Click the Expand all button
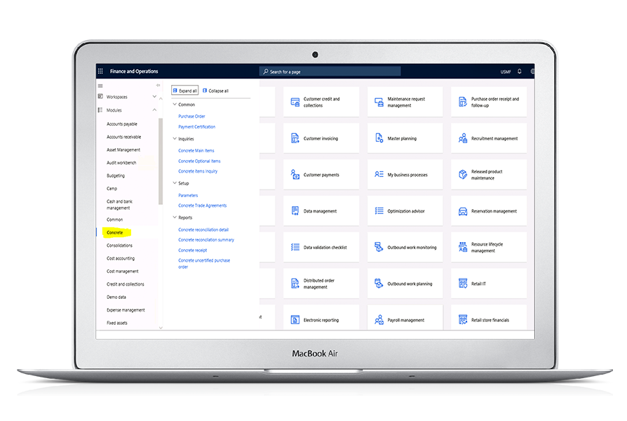Screen dimensions: 627x421 click(x=185, y=91)
